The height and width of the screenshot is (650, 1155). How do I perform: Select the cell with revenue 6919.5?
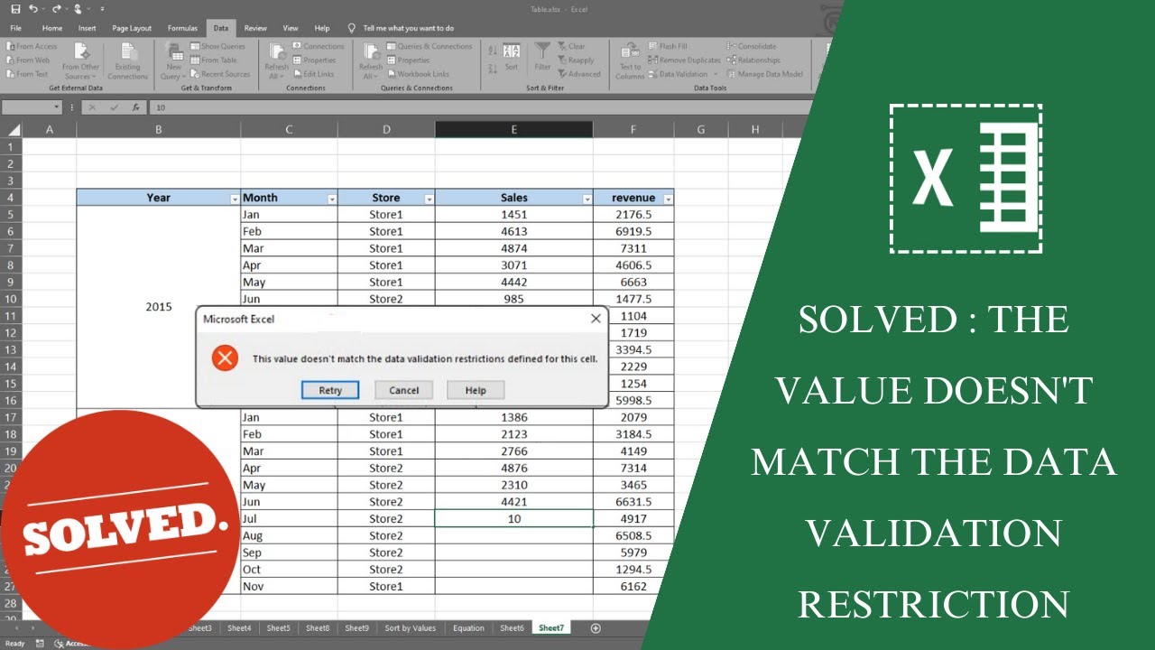tap(633, 231)
